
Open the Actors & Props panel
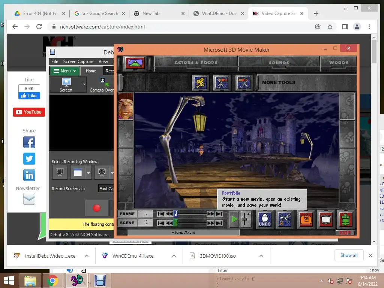(196, 63)
